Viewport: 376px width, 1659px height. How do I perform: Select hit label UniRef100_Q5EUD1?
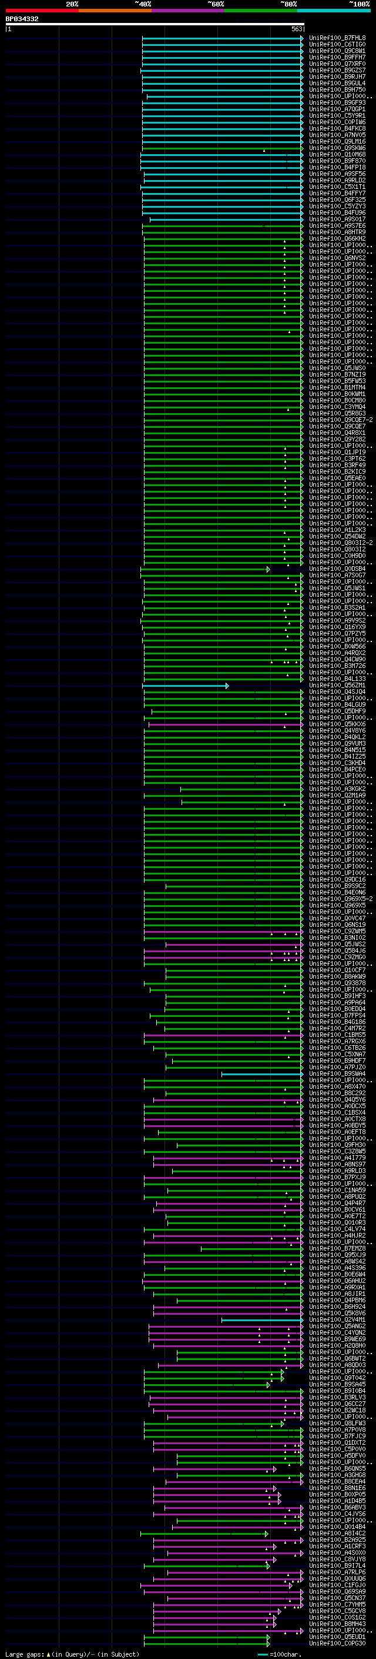[337, 1637]
